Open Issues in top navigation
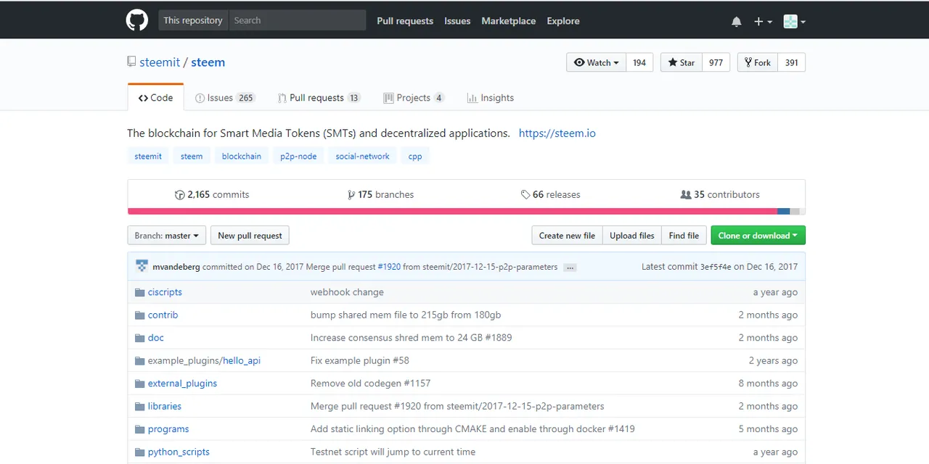 click(x=457, y=21)
